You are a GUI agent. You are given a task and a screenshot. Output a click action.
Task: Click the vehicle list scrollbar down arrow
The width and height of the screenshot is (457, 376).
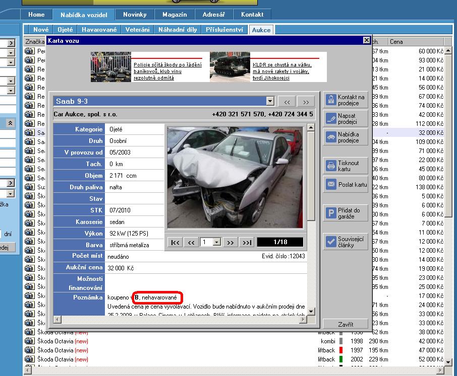(448, 362)
